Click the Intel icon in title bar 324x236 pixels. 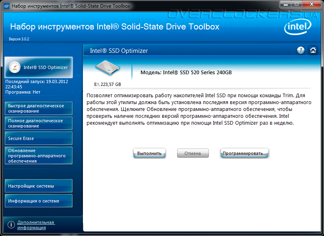6,6
